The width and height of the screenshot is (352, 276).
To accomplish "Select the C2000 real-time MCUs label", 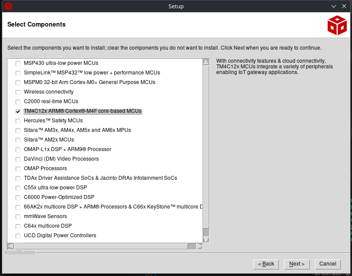I will pyautogui.click(x=51, y=101).
